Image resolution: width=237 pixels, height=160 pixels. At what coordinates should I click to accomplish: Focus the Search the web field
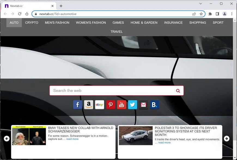117,91
